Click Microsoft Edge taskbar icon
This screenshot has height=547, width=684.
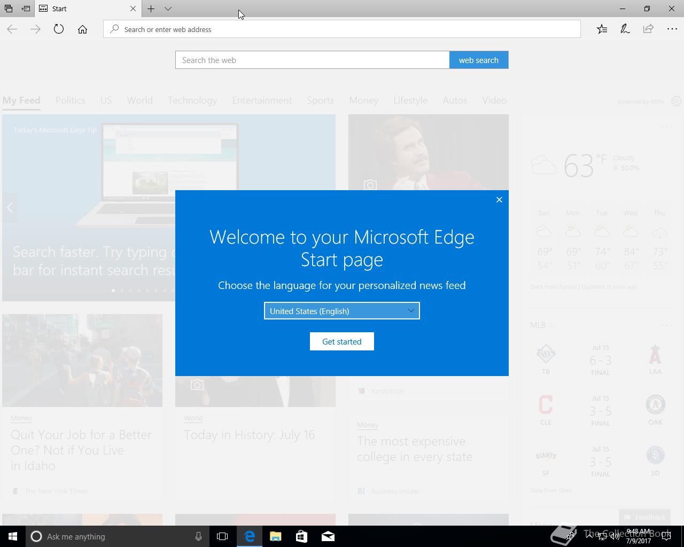tap(250, 536)
